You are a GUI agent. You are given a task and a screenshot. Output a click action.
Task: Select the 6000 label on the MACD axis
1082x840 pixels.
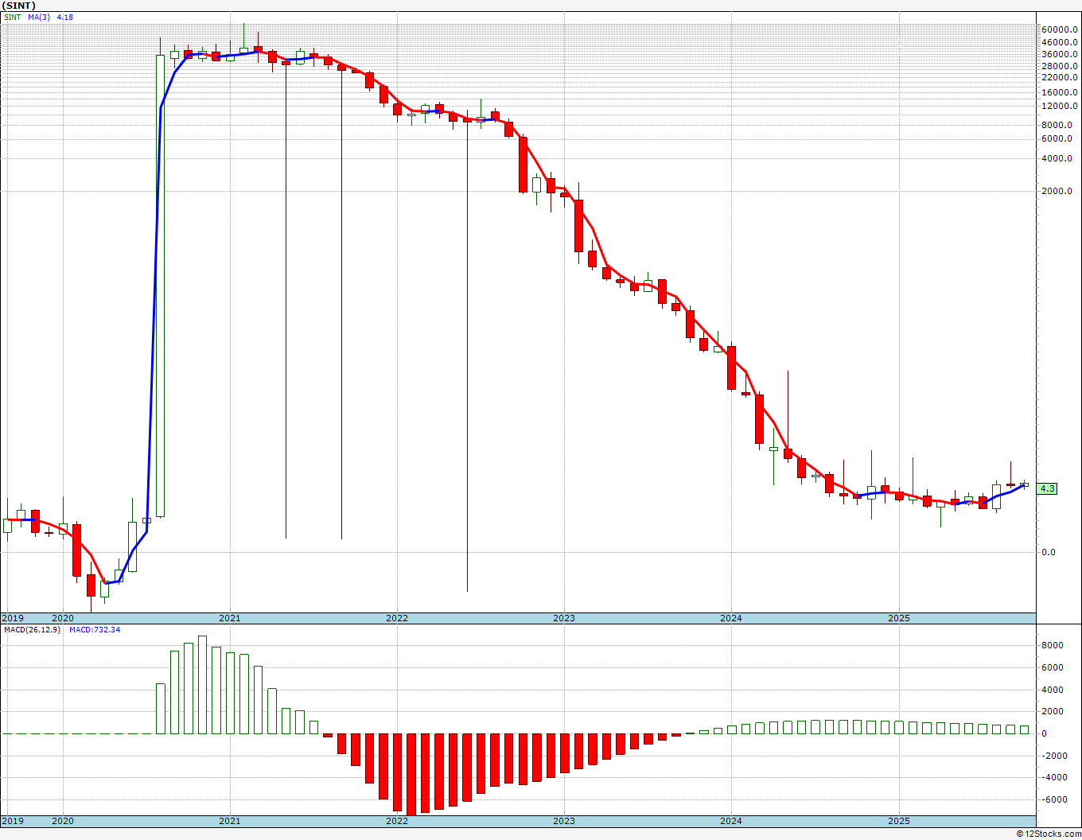click(x=1052, y=667)
